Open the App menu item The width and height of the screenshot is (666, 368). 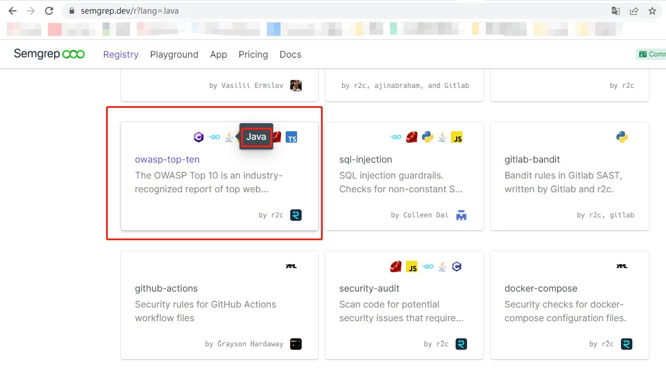tap(218, 54)
